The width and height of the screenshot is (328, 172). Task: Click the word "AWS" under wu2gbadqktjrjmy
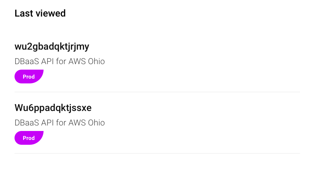(76, 62)
